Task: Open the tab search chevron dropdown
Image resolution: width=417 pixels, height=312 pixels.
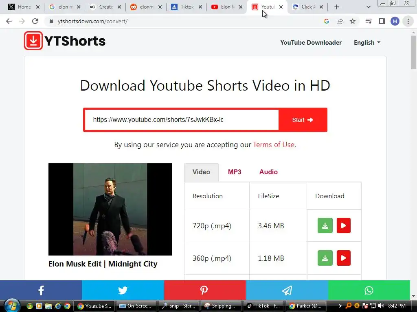Action: pos(368,7)
